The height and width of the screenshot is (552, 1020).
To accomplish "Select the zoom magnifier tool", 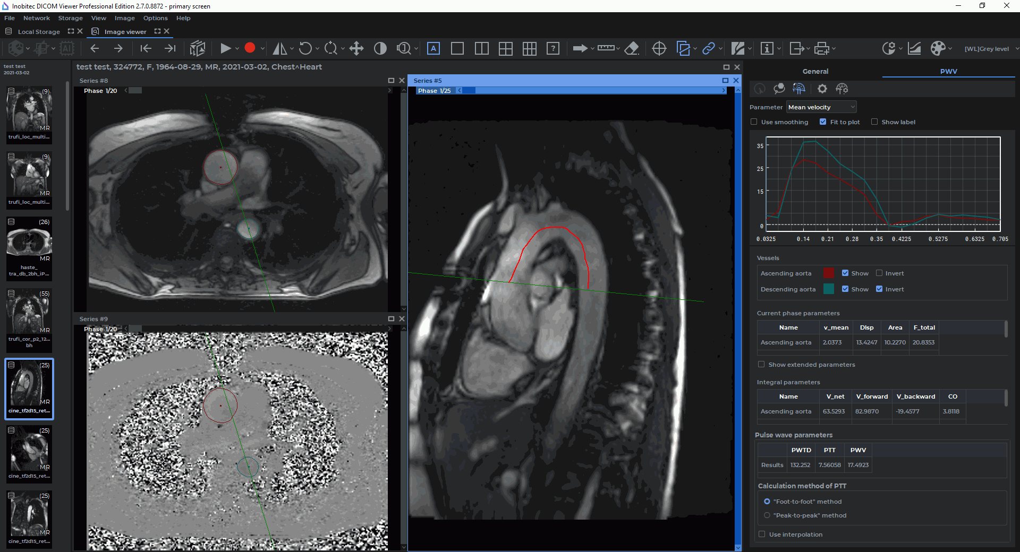I will click(330, 48).
